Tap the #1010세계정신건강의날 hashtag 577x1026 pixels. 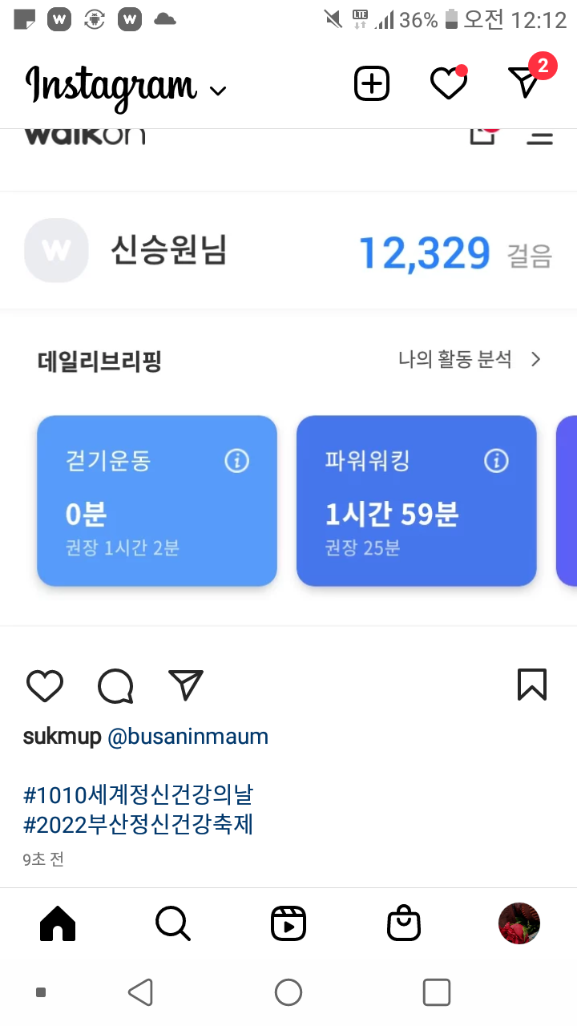[x=139, y=796]
